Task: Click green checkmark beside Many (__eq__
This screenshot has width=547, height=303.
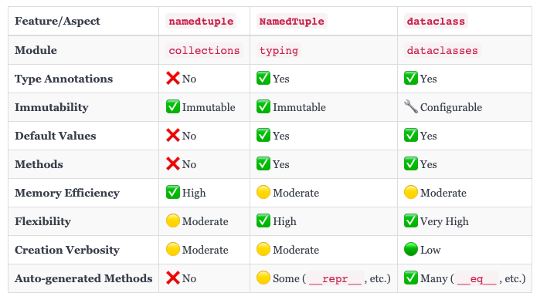Action: pos(410,278)
